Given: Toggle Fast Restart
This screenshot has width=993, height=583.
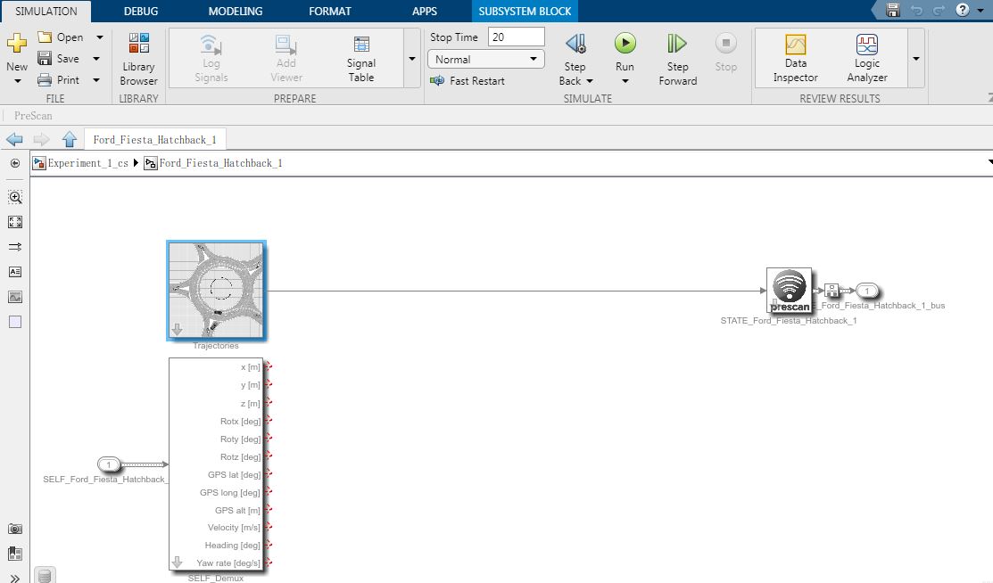Looking at the screenshot, I should (x=468, y=80).
